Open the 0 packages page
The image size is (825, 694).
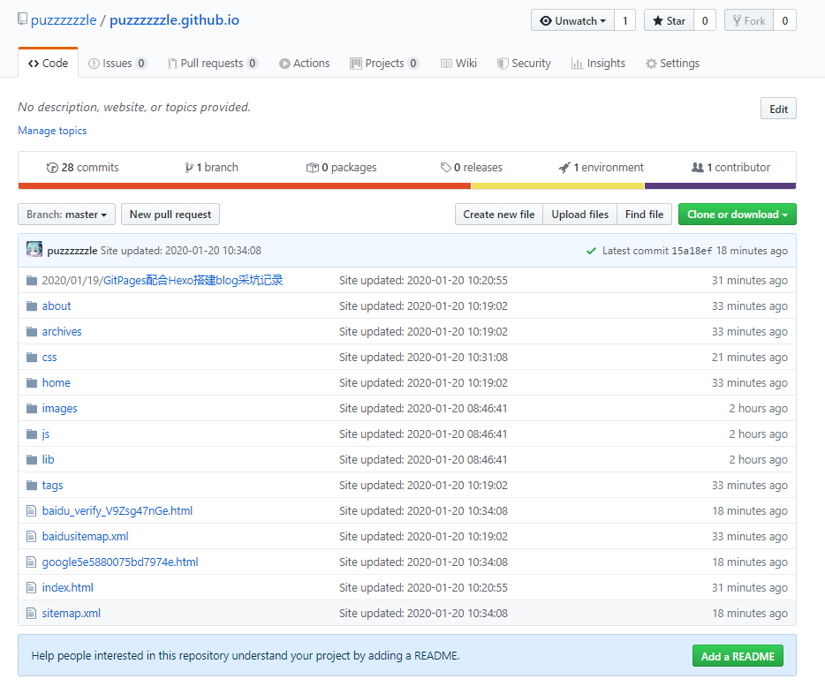(342, 168)
